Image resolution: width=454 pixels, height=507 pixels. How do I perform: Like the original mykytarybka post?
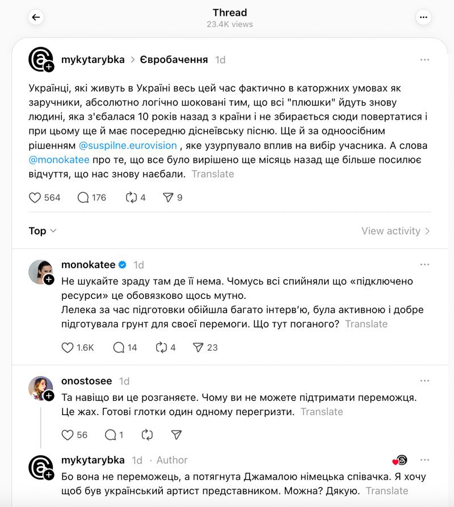coord(35,197)
